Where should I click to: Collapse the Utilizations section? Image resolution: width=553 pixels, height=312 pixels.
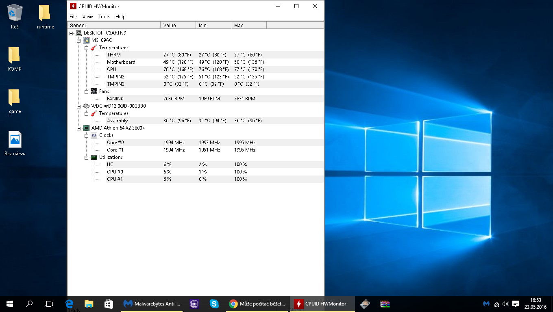pos(87,157)
